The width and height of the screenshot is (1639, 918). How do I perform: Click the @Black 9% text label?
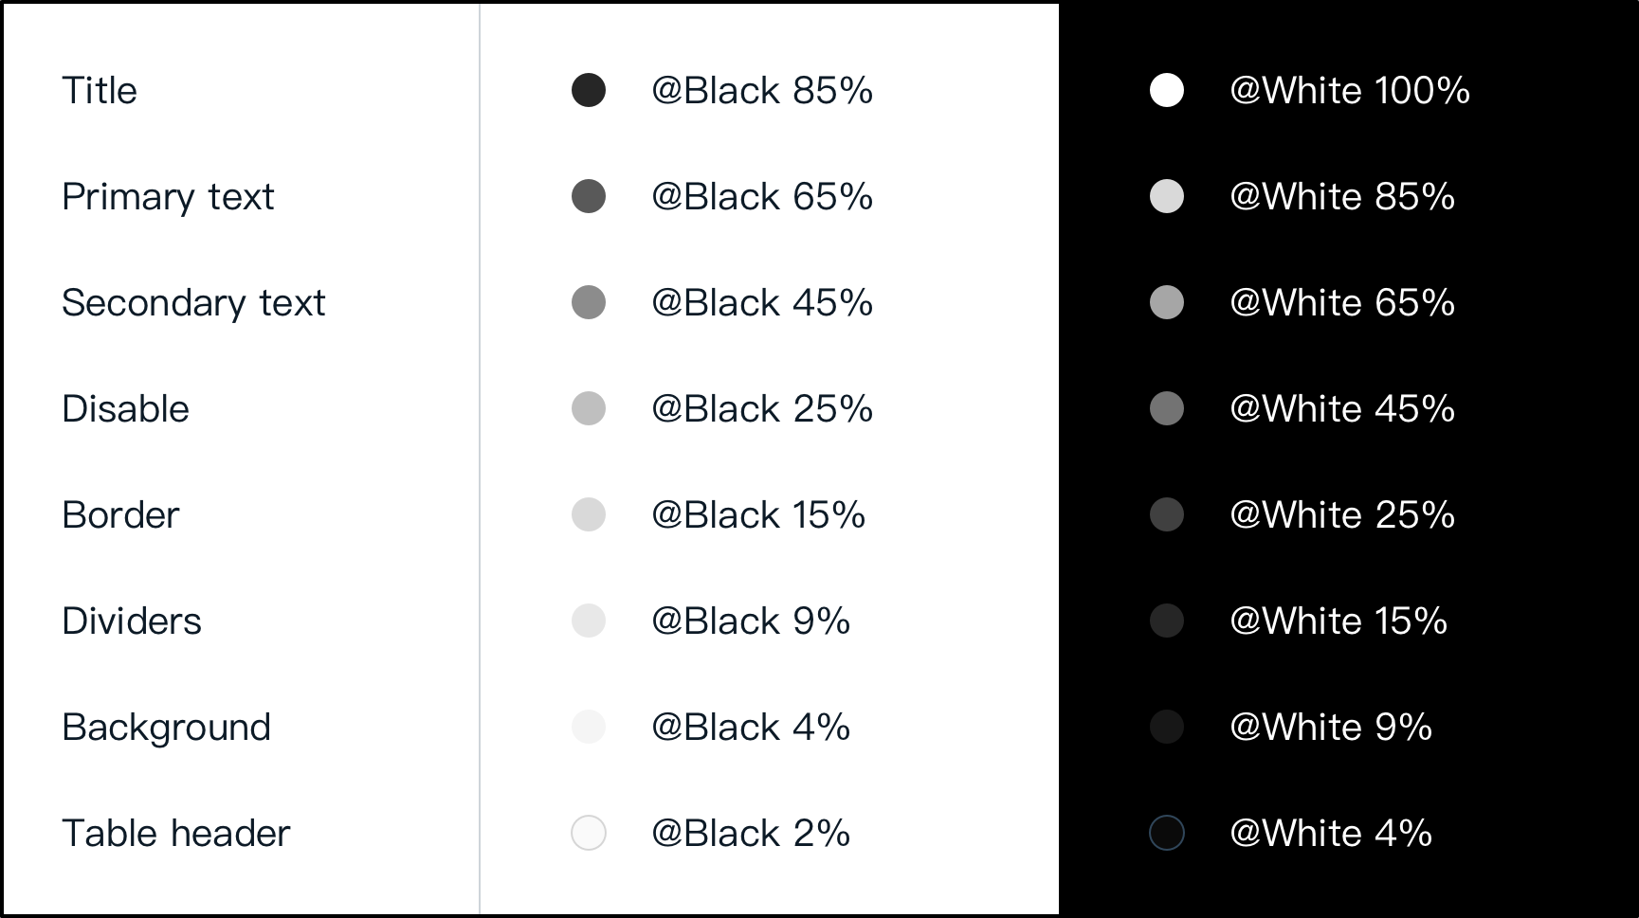(750, 621)
